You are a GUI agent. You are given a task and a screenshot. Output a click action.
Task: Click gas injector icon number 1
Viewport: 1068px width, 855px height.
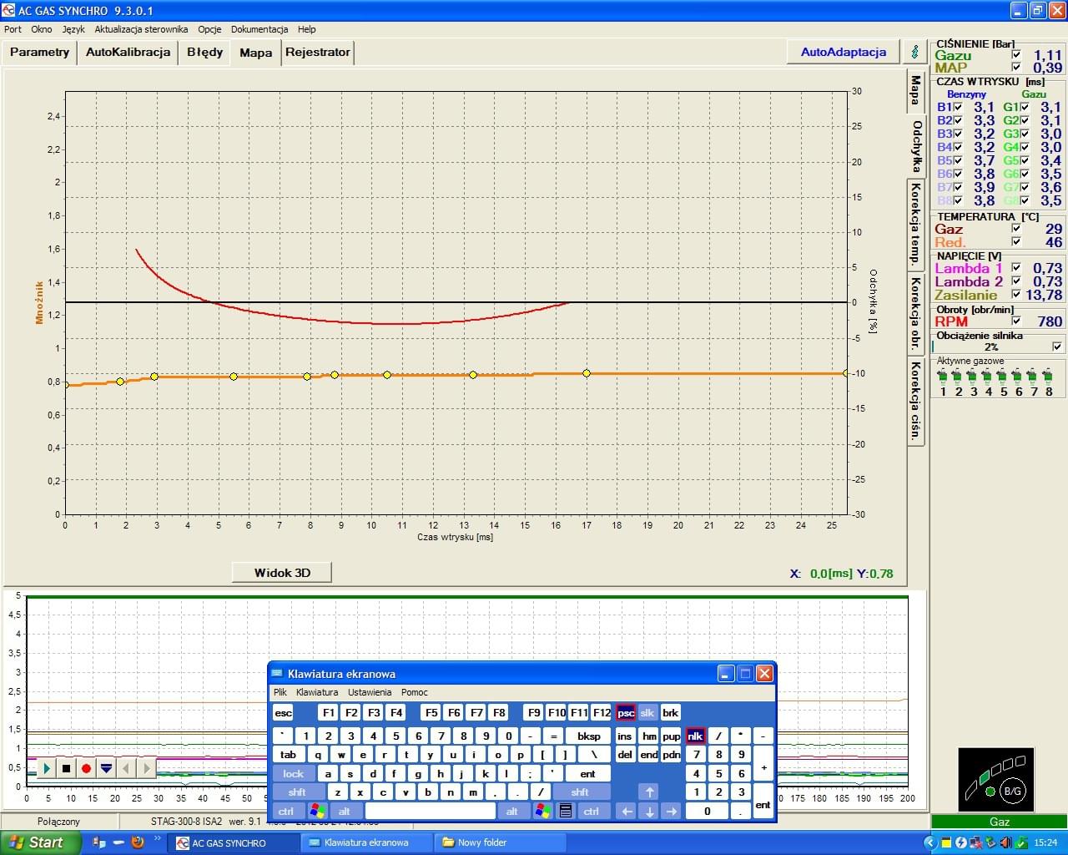coord(943,377)
